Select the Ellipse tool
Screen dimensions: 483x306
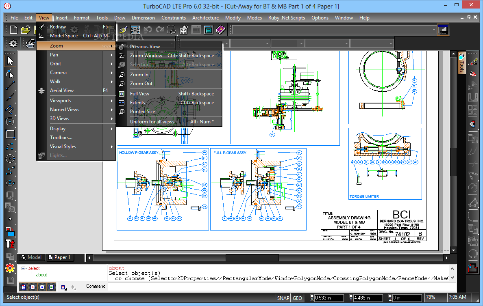[x=10, y=183]
